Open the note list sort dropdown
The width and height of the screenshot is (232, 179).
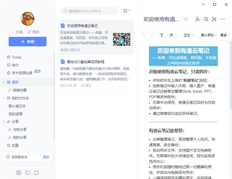(127, 11)
